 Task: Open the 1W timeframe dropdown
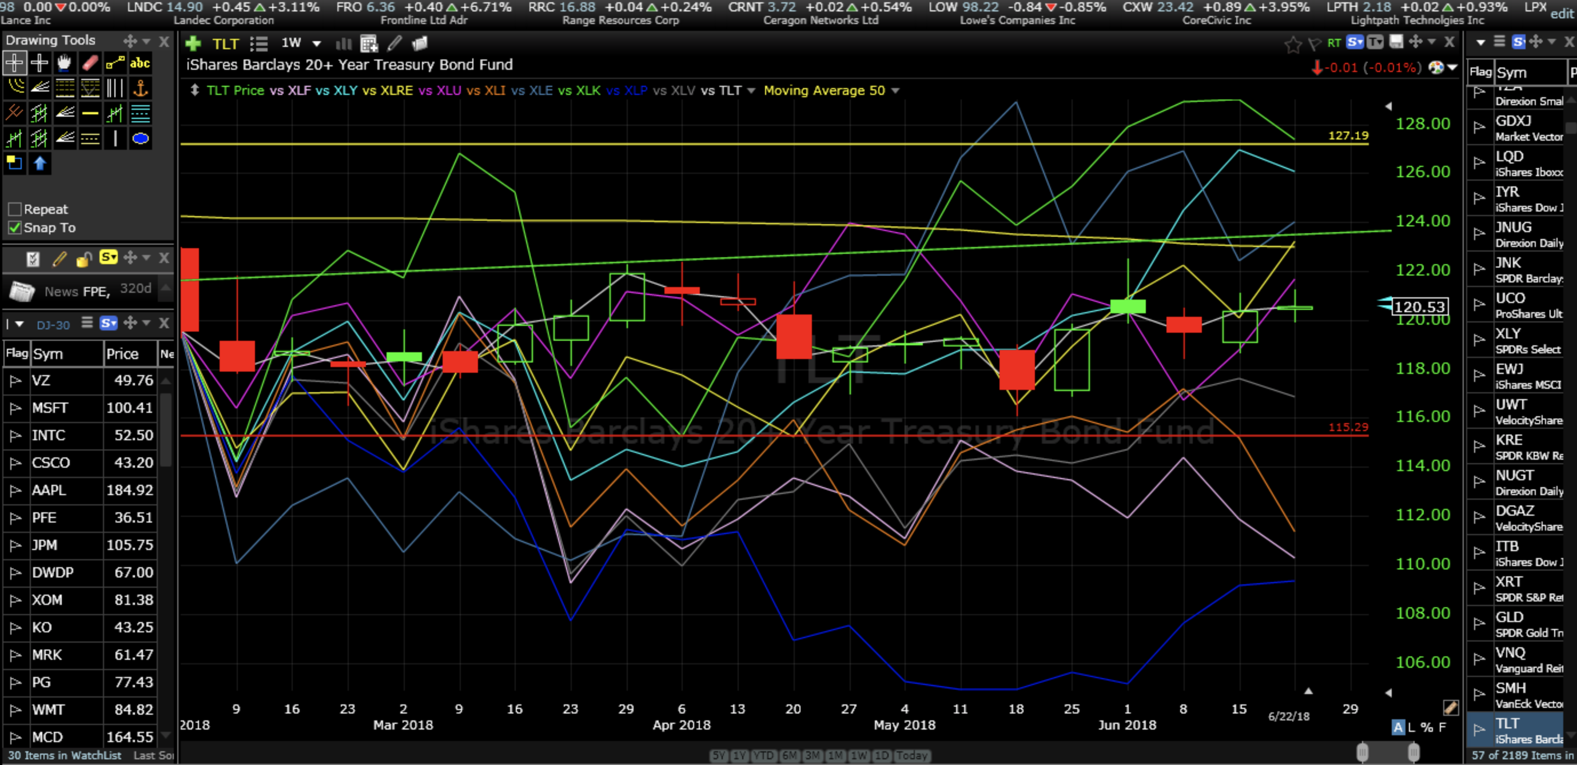(x=316, y=43)
